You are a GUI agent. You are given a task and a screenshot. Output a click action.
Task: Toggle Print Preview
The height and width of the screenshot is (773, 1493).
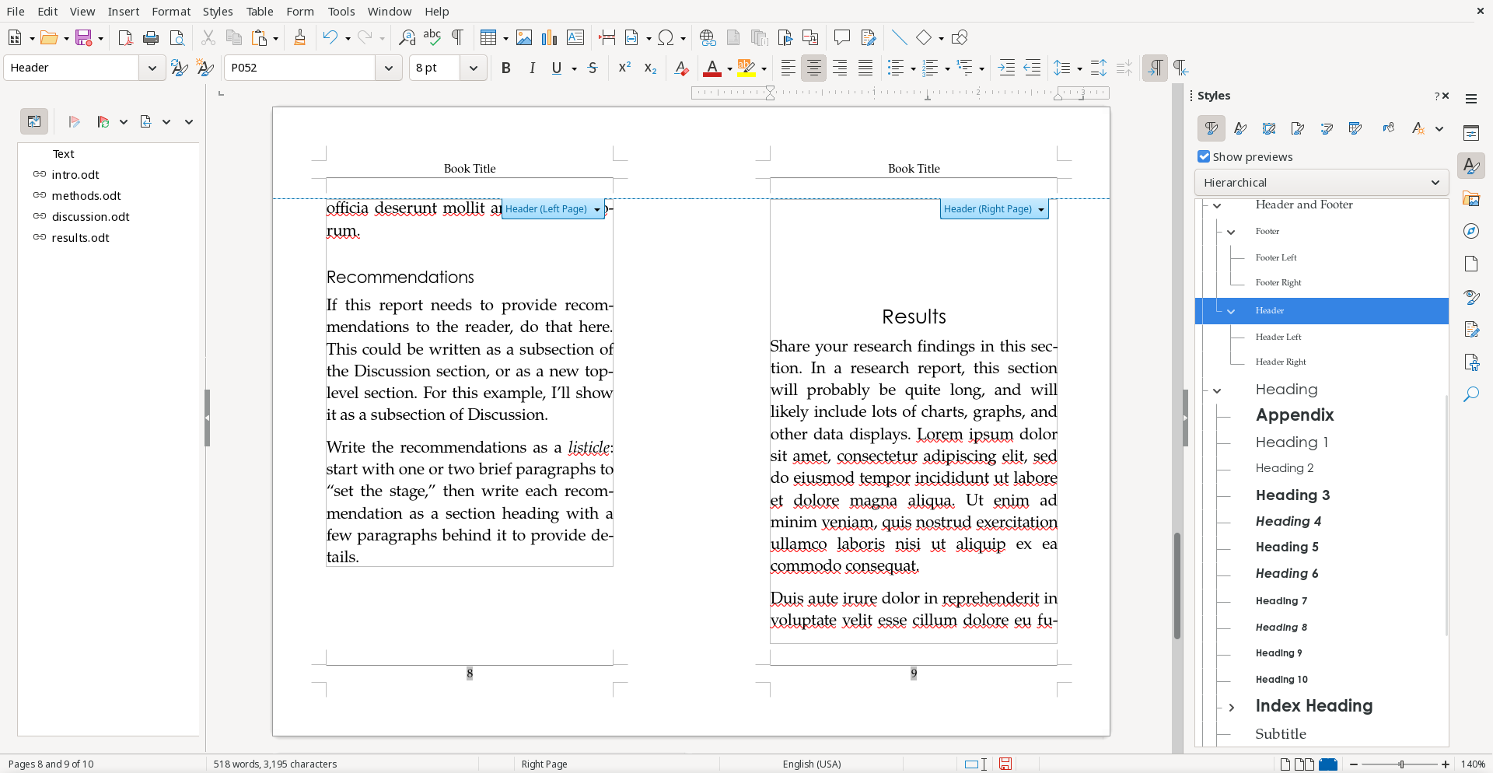[177, 37]
